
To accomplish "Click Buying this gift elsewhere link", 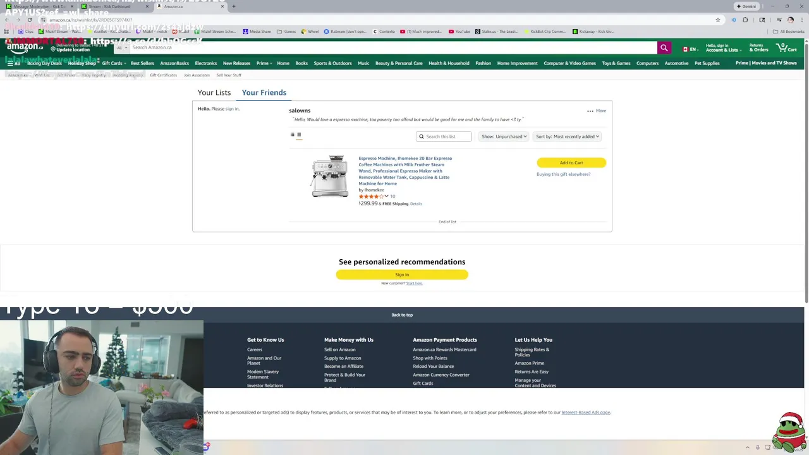I will pos(563,174).
